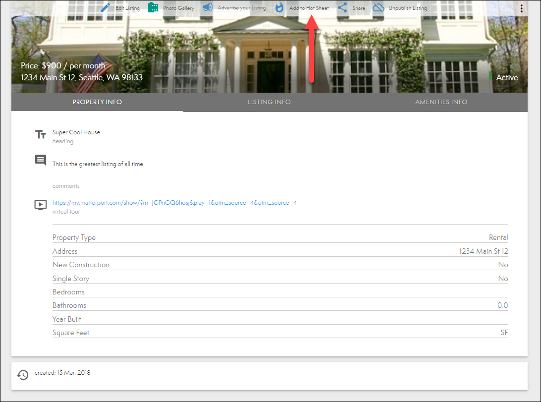Open the three-dot more options menu
The height and width of the screenshot is (402, 541).
521,8
